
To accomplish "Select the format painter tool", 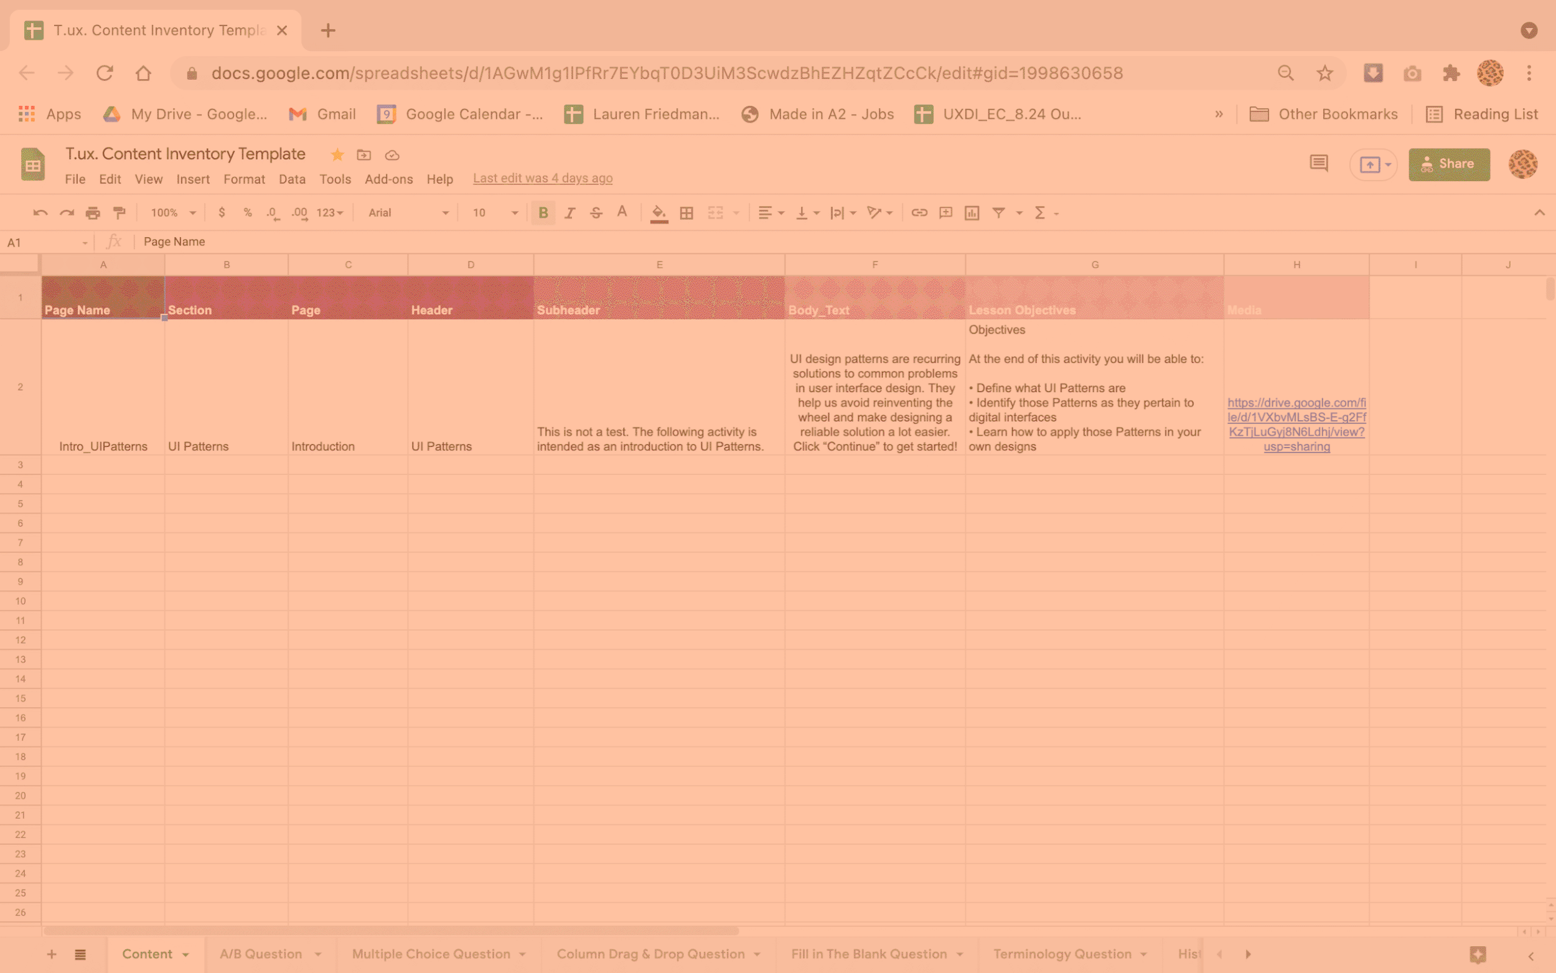I will click(x=120, y=212).
